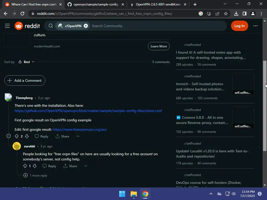
Task: Open the freeopenvpn.org link
Action: (80, 129)
